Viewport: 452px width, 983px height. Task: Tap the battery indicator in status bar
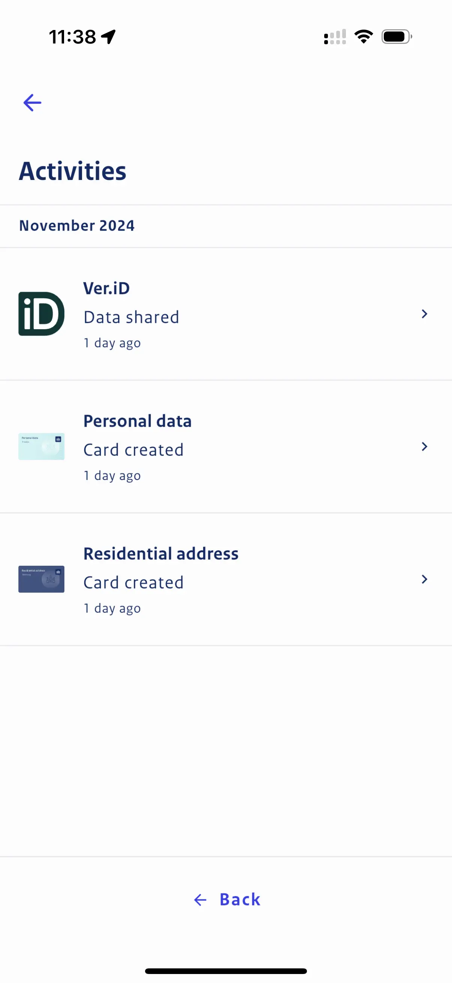[396, 36]
